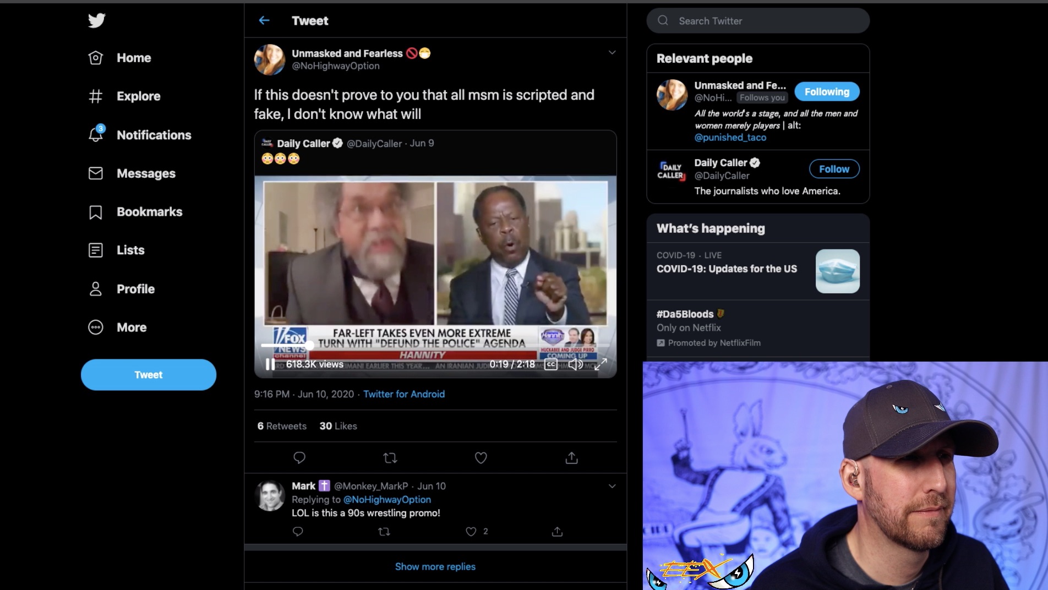Like Mark's reply tweet
1048x590 pixels.
pyautogui.click(x=471, y=531)
